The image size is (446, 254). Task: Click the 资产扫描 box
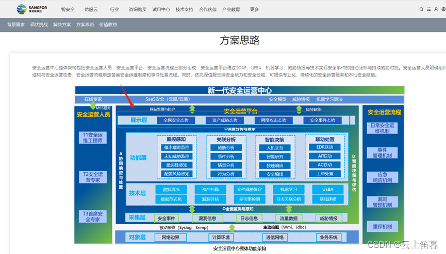(210, 189)
